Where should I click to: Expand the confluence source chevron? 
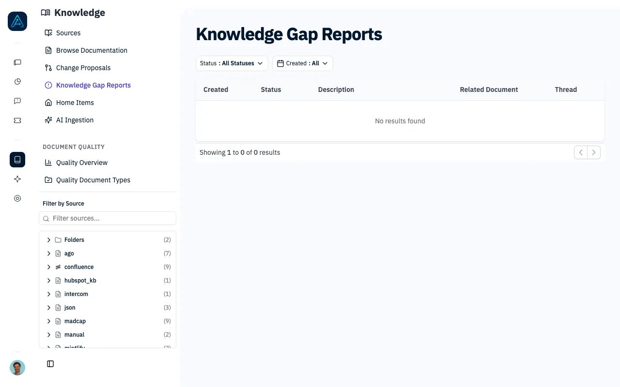pos(49,267)
